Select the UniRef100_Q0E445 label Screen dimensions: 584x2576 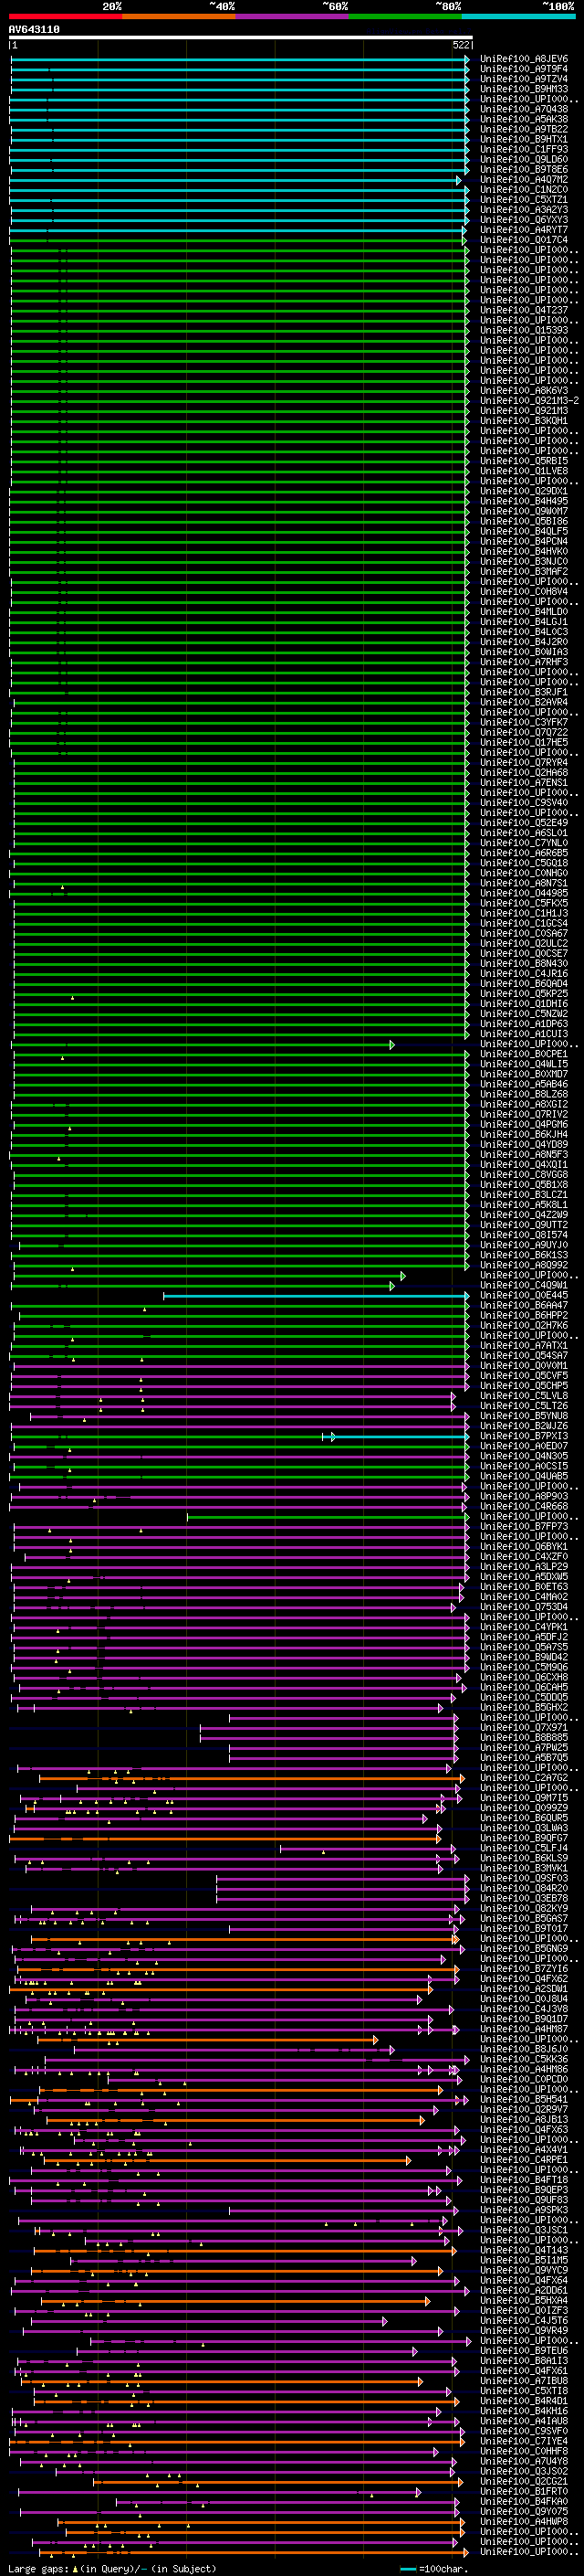pyautogui.click(x=524, y=1296)
